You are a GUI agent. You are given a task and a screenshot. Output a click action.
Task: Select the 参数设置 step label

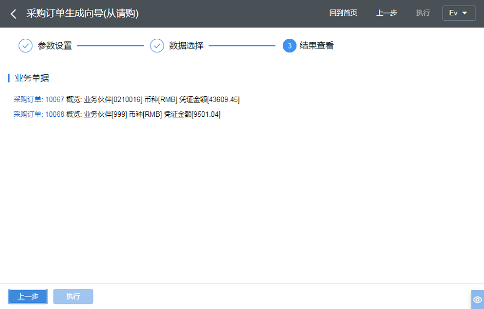(55, 46)
